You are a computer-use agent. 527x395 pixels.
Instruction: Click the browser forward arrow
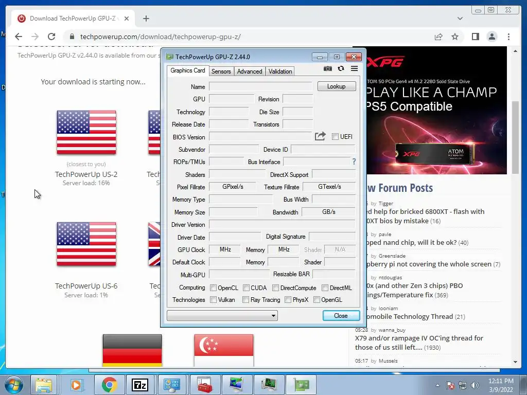[x=35, y=37]
